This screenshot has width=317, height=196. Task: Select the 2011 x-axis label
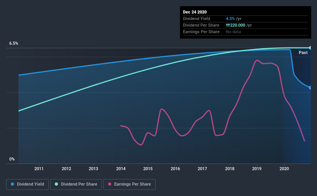39,169
